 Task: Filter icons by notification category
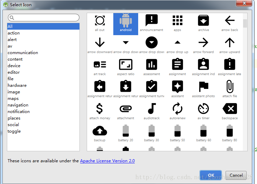click(44, 112)
